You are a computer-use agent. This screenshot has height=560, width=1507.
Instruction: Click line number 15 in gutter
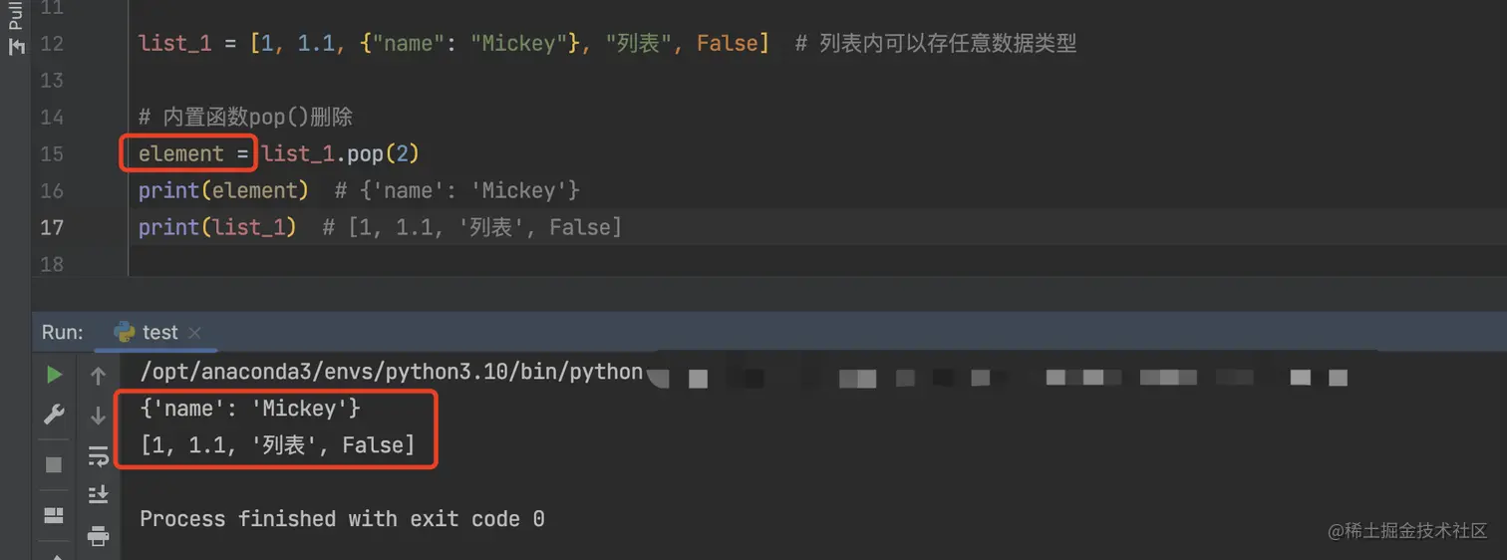click(x=51, y=153)
